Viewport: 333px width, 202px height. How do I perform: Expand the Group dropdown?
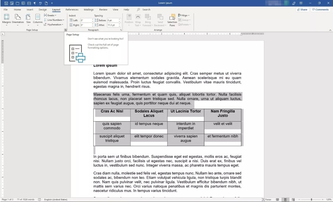[x=184, y=20]
